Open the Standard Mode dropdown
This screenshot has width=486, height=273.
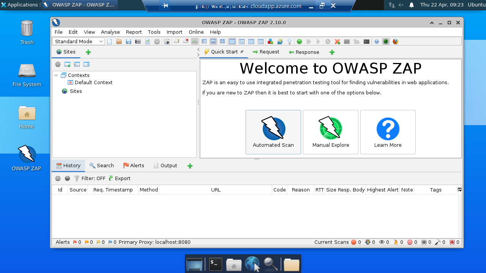pyautogui.click(x=79, y=41)
